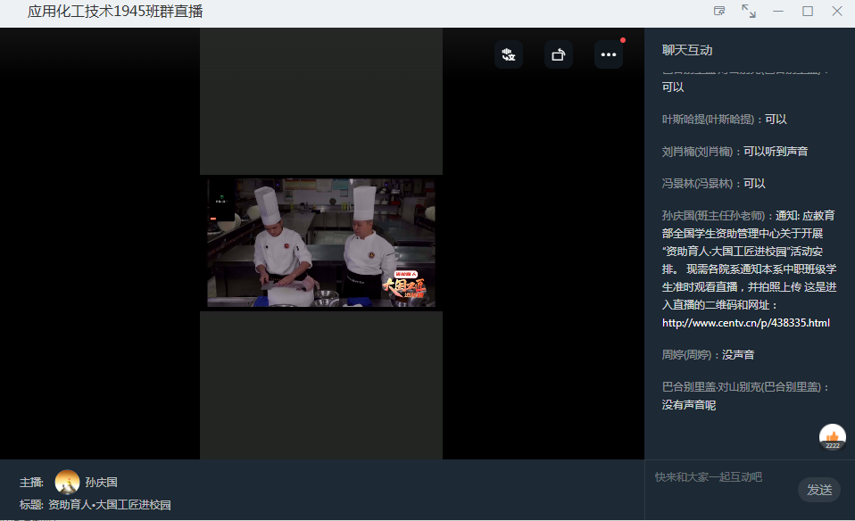Click 冯昱林's 可以 reply in chat
This screenshot has width=855, height=521.
[x=714, y=182]
